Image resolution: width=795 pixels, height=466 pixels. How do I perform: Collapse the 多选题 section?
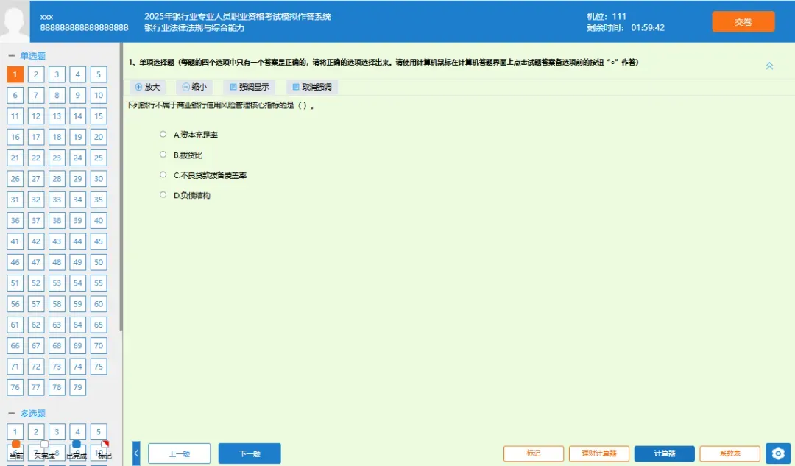coord(11,413)
